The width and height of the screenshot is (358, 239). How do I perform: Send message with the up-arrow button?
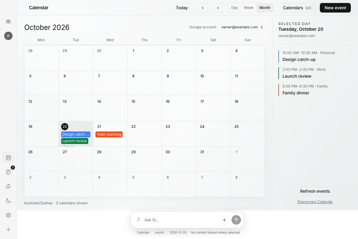coord(236,220)
